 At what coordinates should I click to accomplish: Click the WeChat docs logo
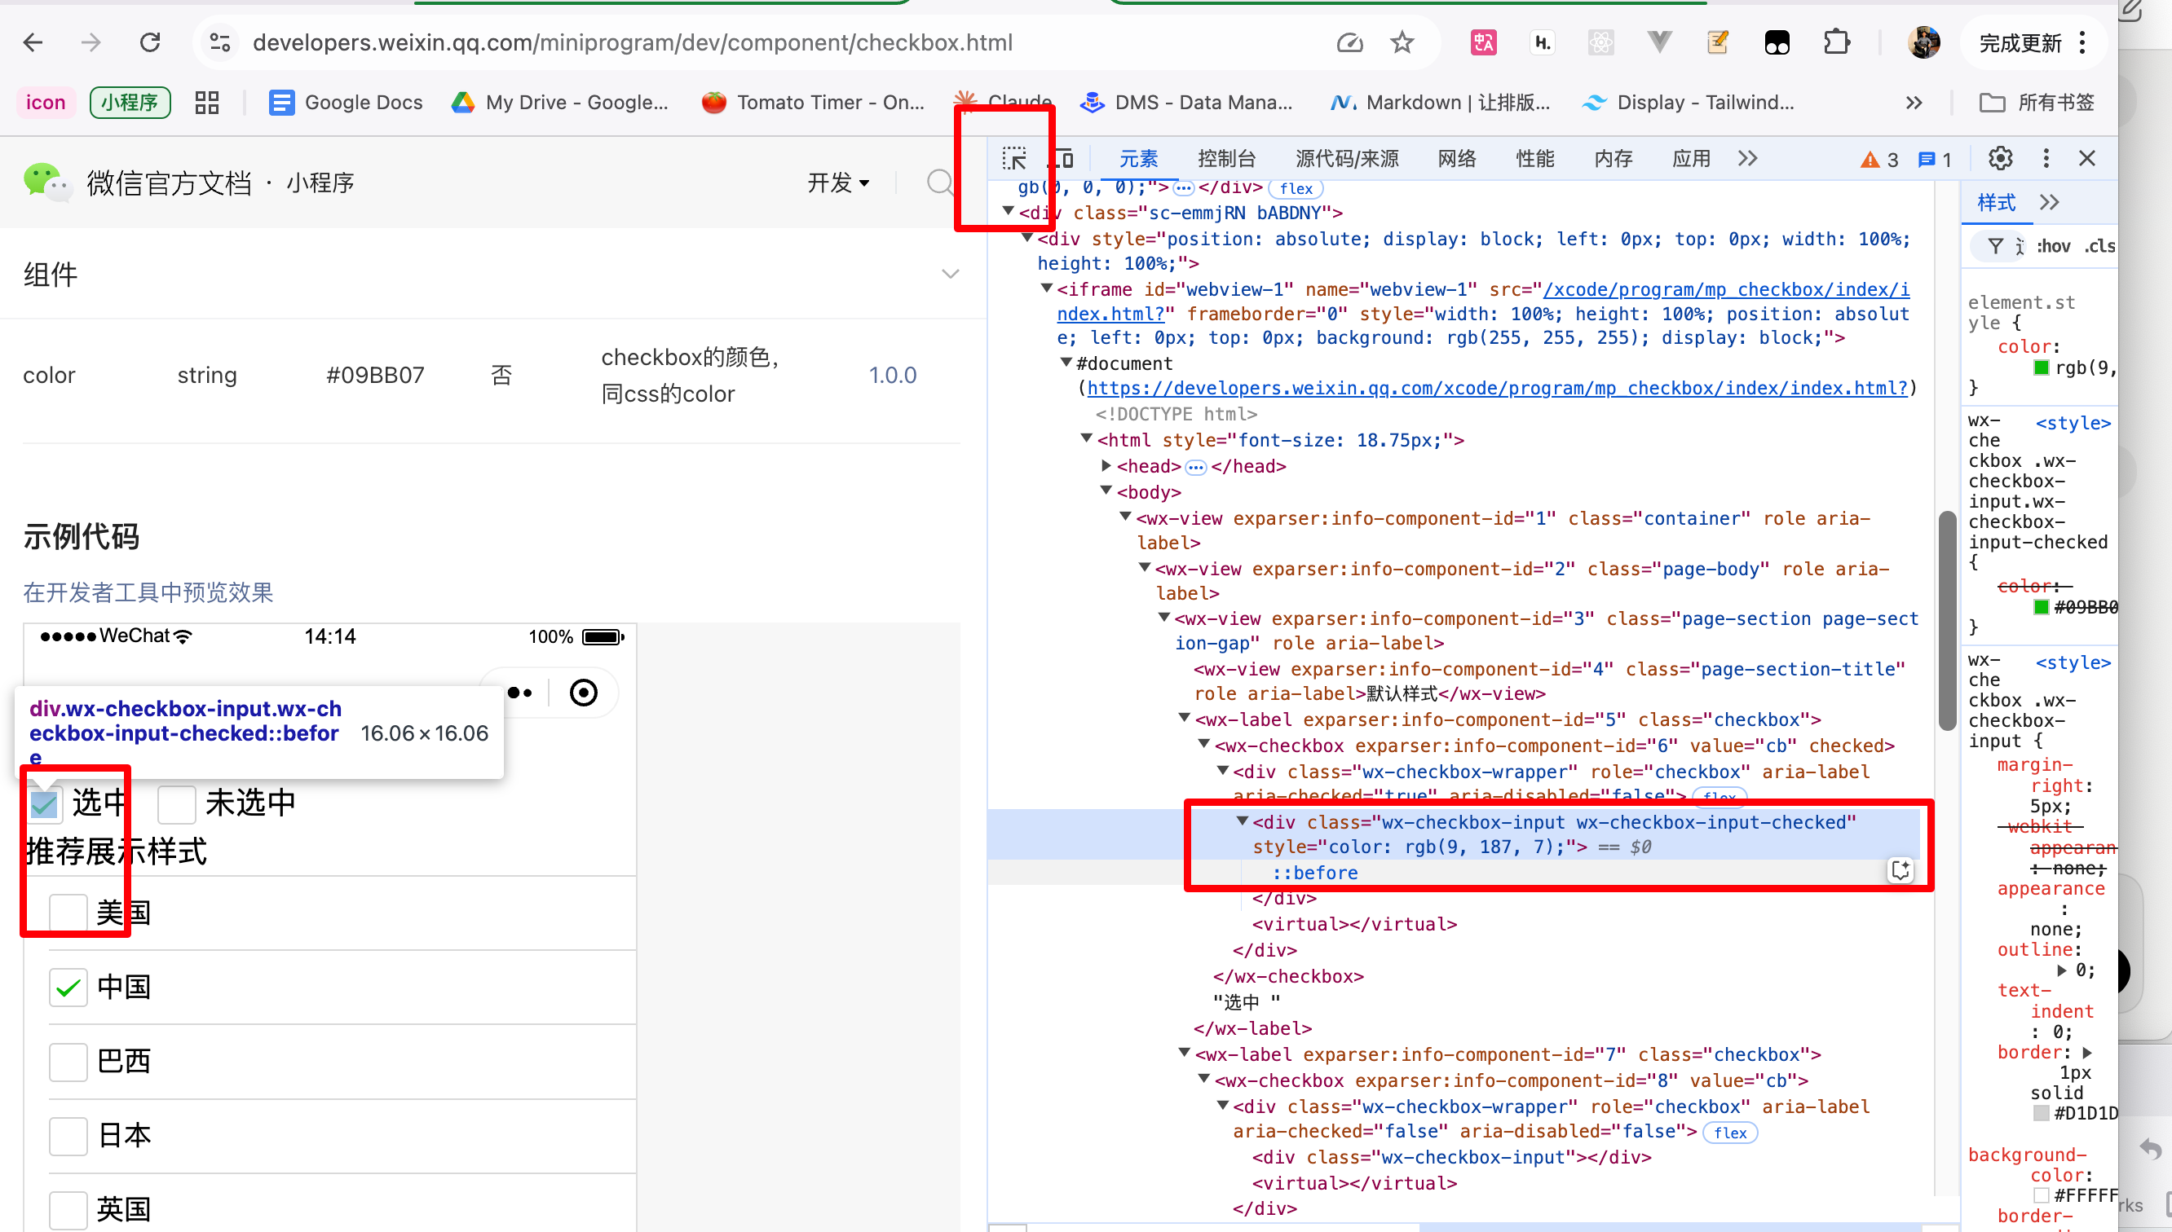click(x=46, y=181)
